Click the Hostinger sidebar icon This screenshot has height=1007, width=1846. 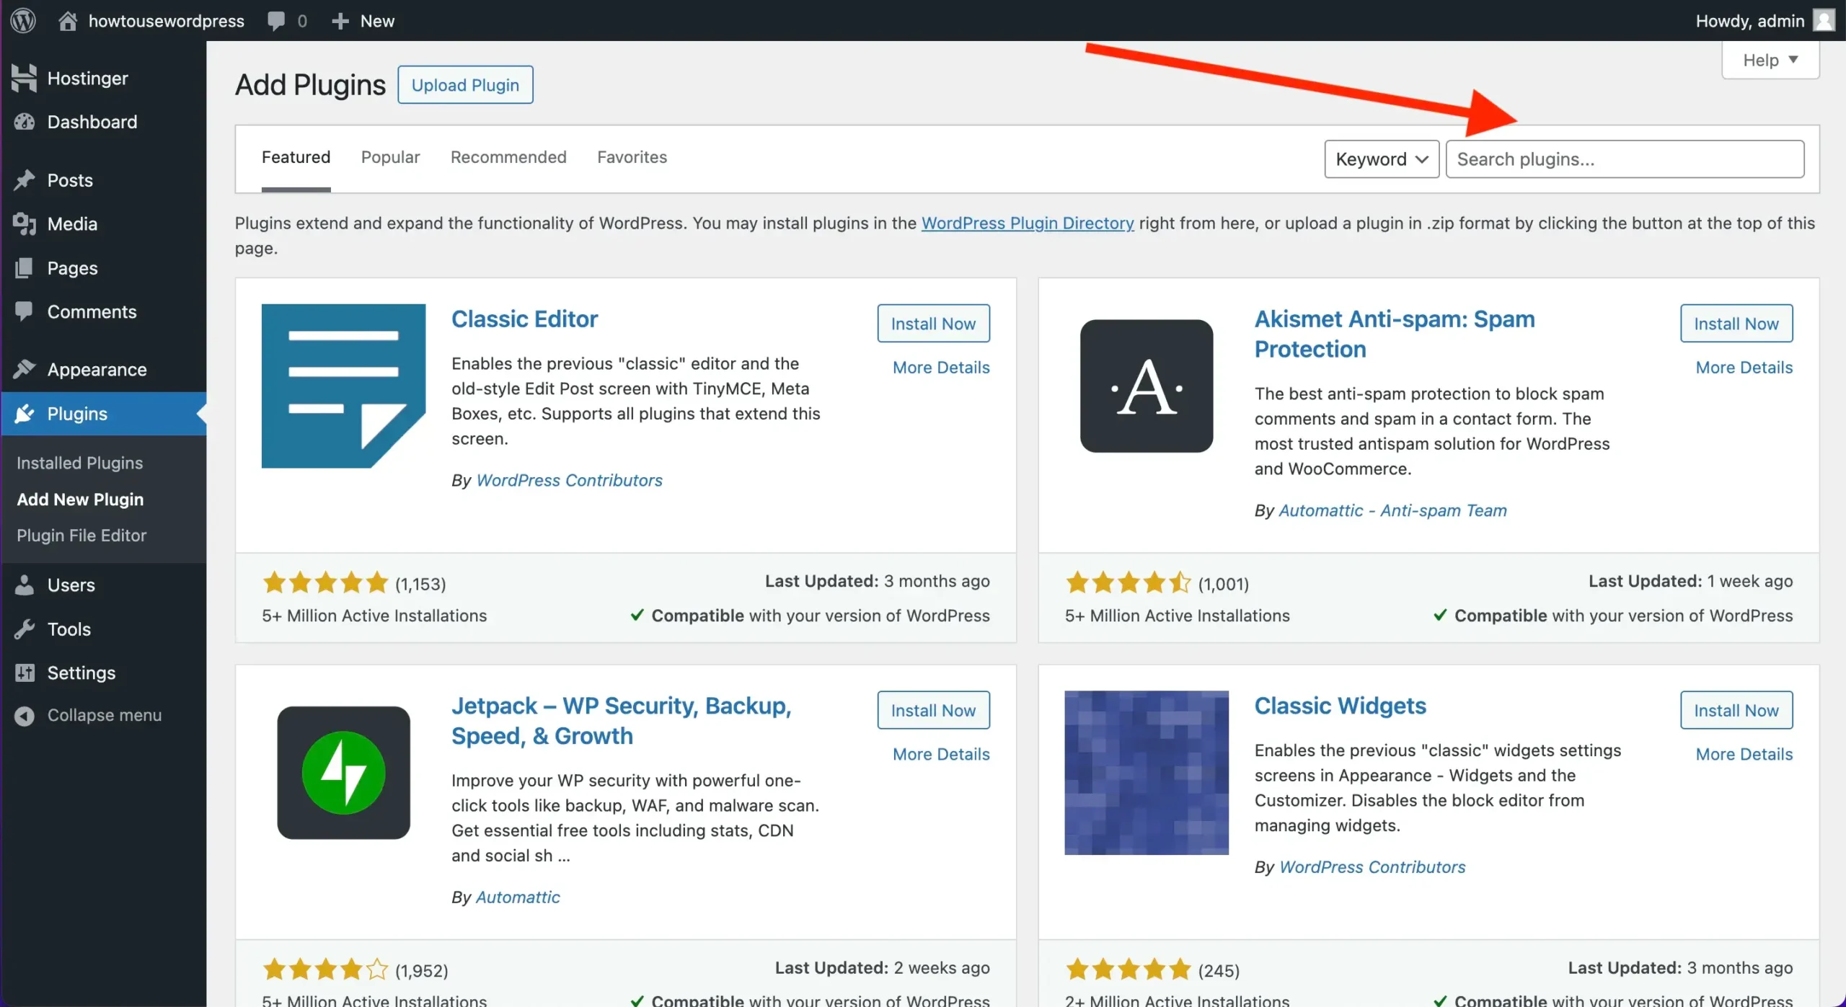click(x=24, y=78)
